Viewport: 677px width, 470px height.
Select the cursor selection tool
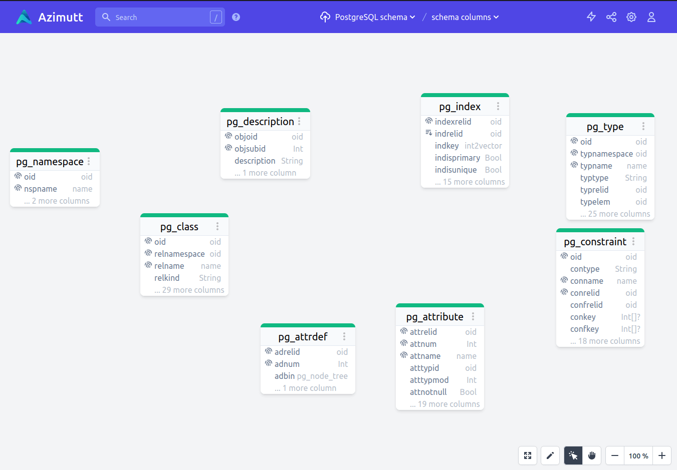(573, 455)
